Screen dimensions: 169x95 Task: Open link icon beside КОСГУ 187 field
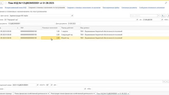(x=51, y=85)
